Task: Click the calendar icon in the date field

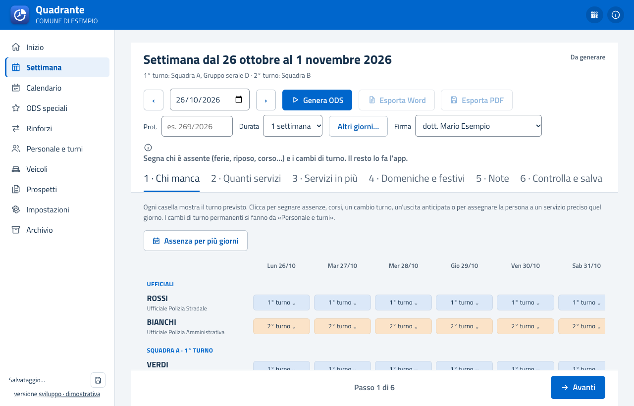Action: 239,100
